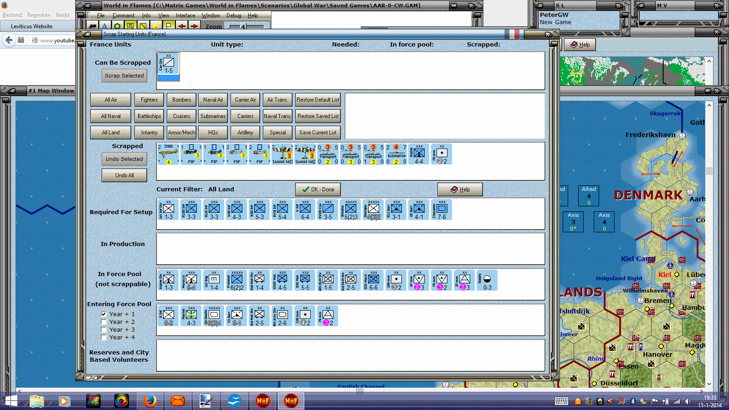Filter by HQs
Viewport: 729px width, 410px height.
coord(213,133)
